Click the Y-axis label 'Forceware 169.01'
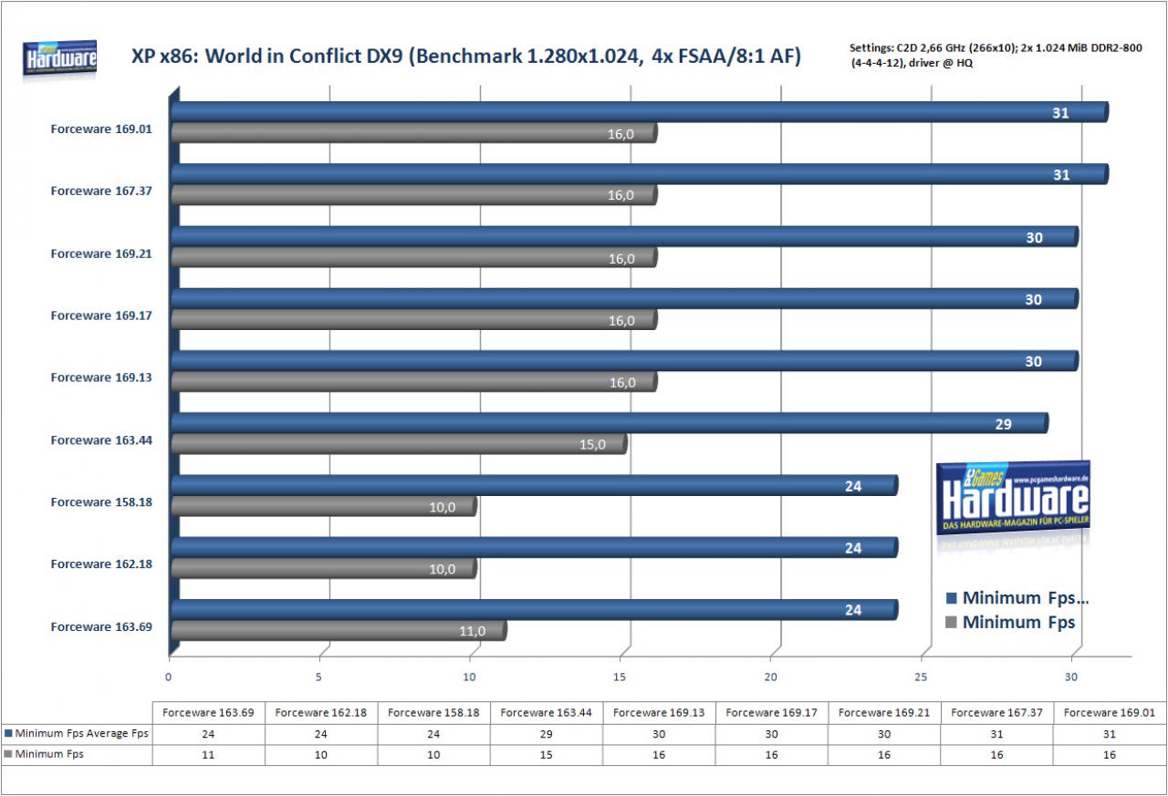This screenshot has height=796, width=1168. tap(101, 129)
